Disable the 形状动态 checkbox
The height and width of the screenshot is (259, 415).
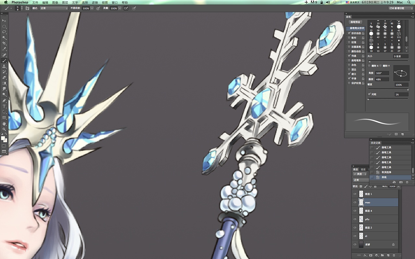coord(349,33)
